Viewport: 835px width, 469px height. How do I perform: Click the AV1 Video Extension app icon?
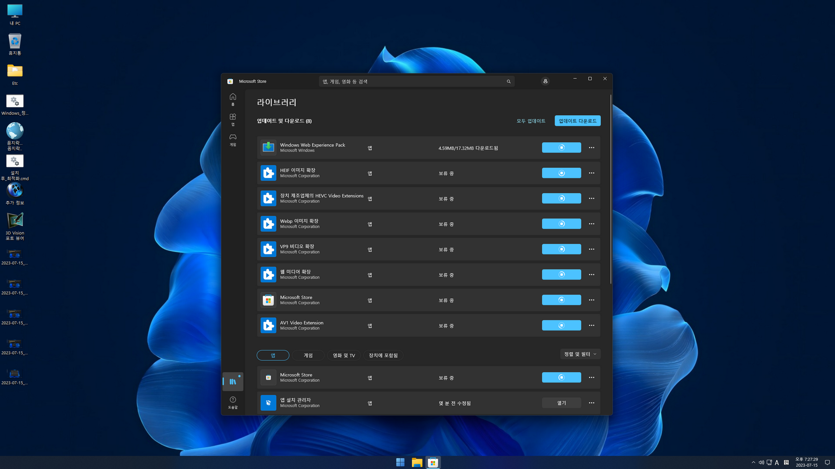coord(268,325)
